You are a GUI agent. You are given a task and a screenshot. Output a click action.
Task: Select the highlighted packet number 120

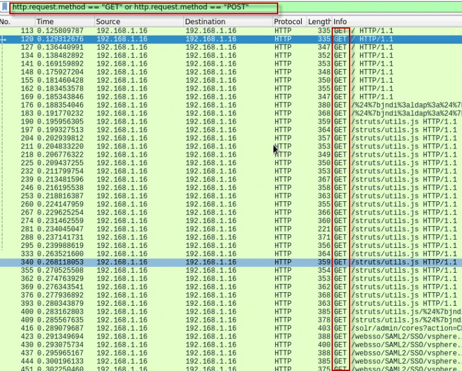tap(186, 39)
